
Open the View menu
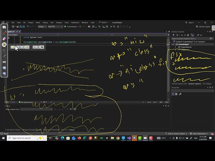[19, 22]
